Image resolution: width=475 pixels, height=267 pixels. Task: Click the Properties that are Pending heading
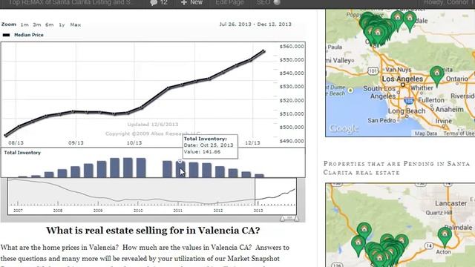(396, 168)
